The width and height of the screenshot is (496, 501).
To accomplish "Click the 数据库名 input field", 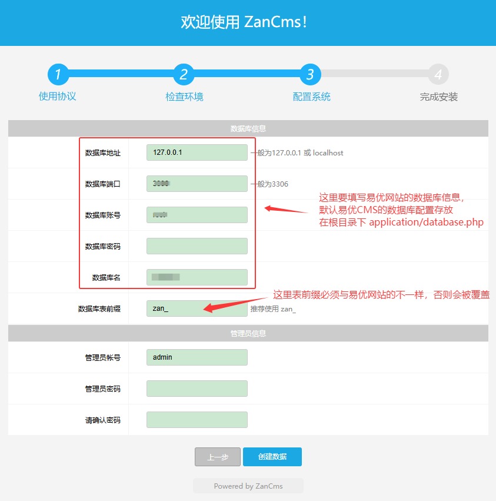I will (197, 277).
